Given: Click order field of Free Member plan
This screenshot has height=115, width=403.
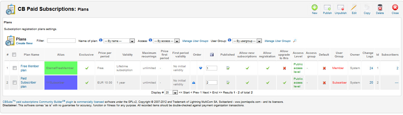Looking at the screenshot, I should (x=212, y=68).
